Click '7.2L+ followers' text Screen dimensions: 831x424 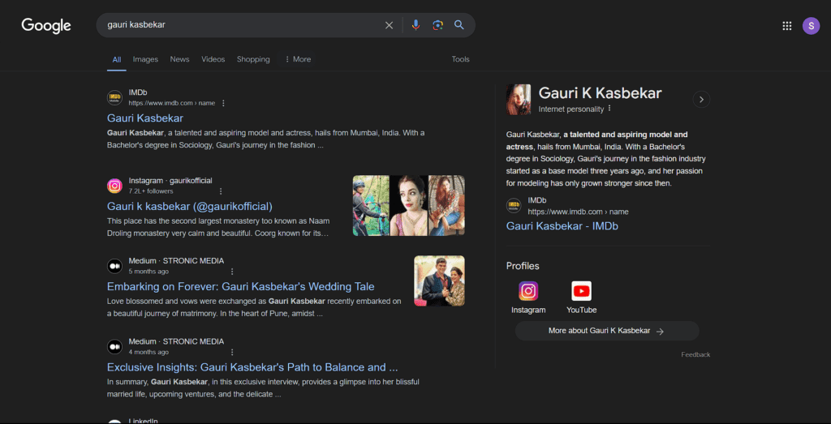pyautogui.click(x=150, y=191)
